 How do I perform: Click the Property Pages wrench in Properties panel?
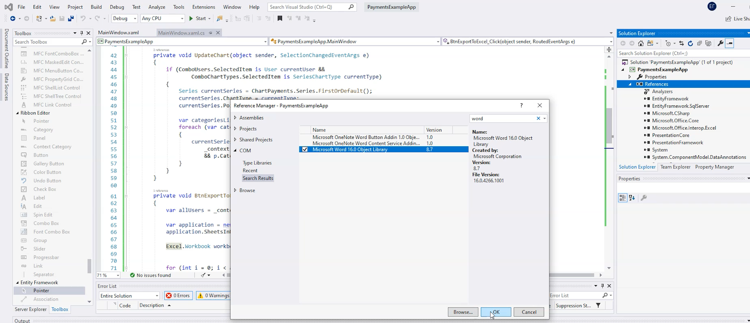tap(644, 198)
